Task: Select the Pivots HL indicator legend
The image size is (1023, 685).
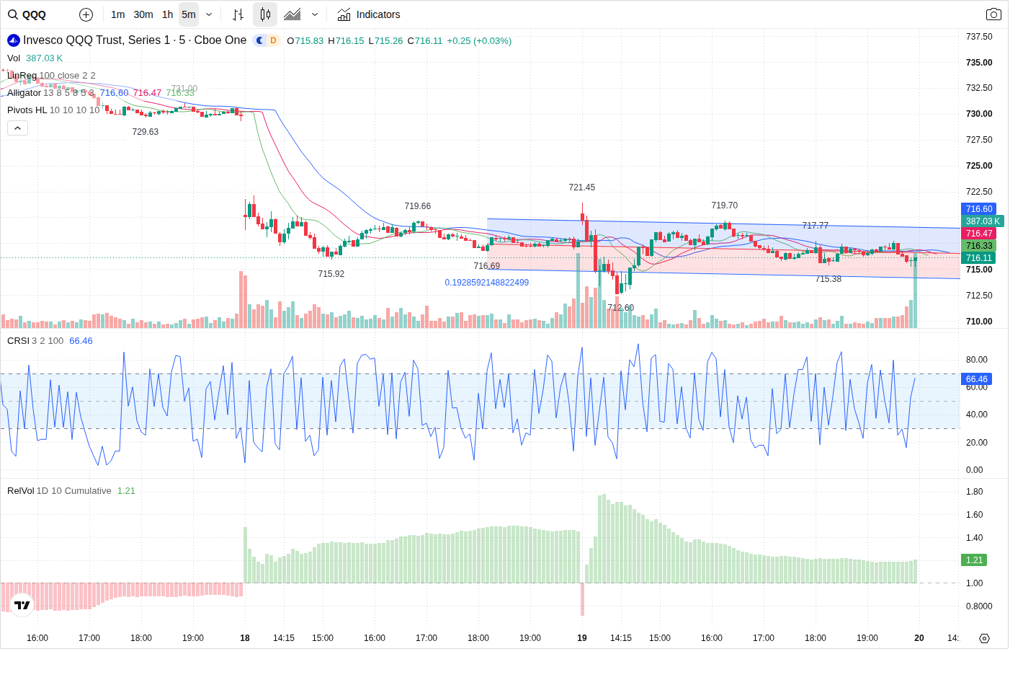Action: click(x=27, y=110)
